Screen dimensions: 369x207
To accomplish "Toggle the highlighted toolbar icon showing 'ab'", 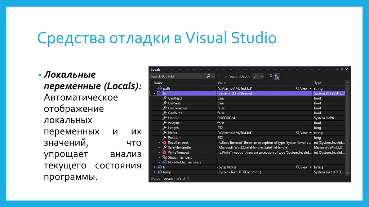I will click(277, 76).
